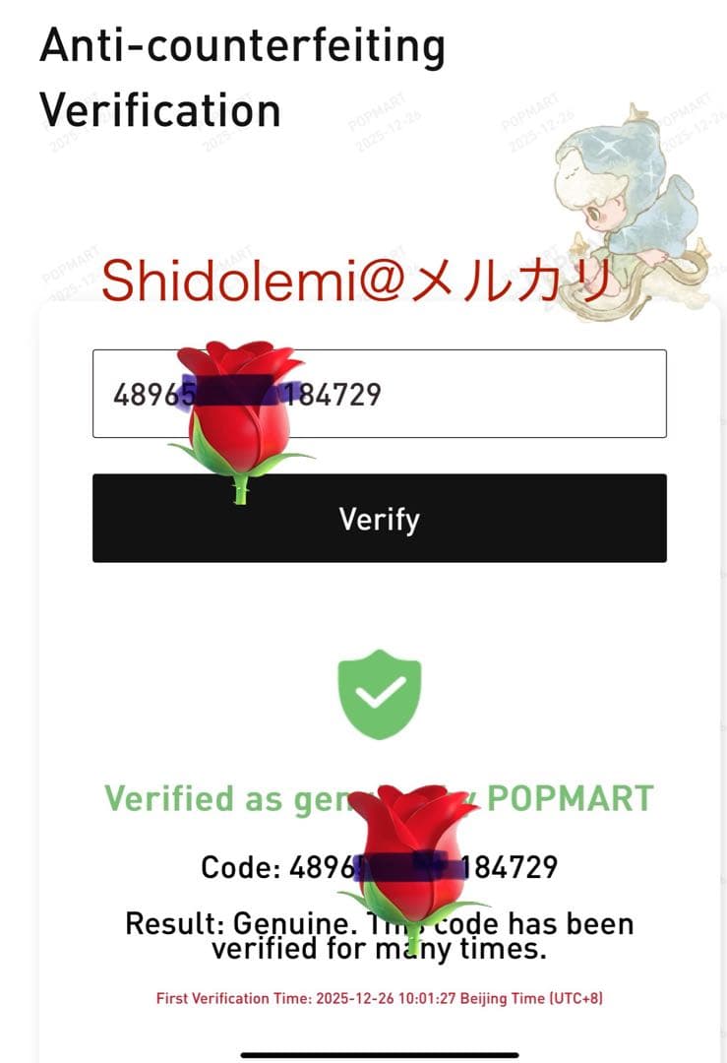Click the star on the angel's hood
727x1063 pixels.
point(636,112)
